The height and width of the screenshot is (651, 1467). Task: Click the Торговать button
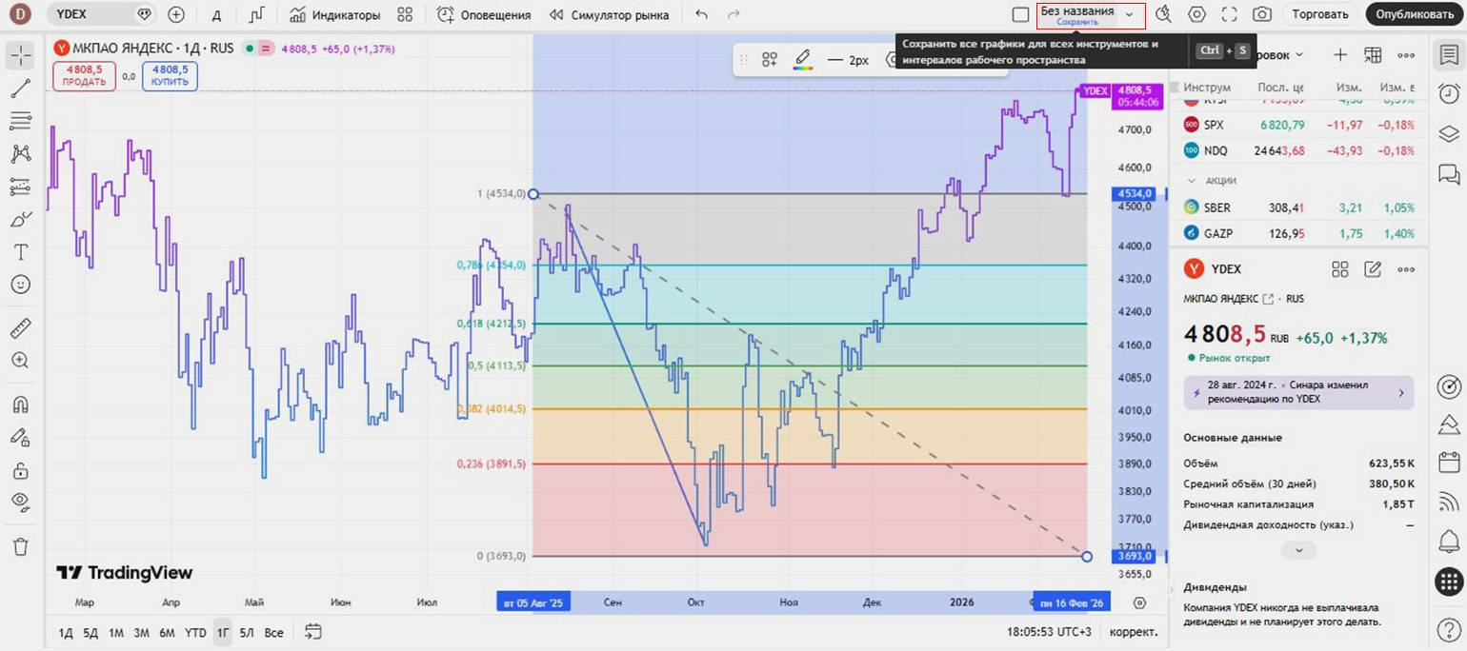pyautogui.click(x=1320, y=14)
